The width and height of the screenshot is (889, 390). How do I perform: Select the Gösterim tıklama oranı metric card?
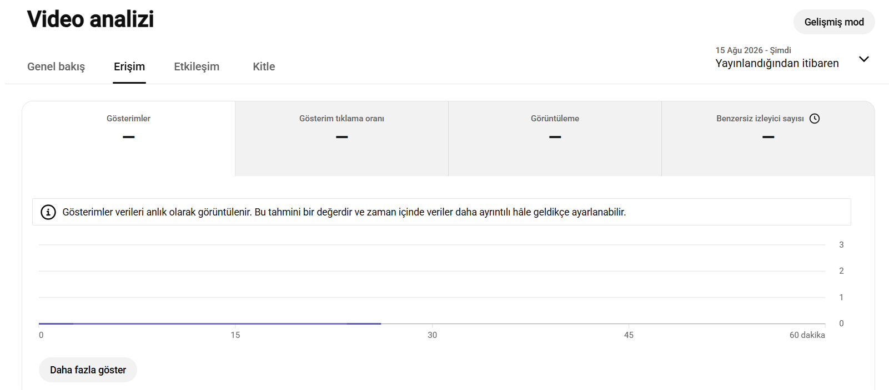341,138
